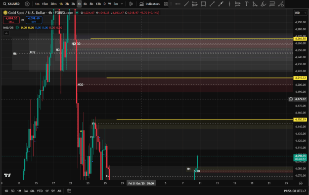Open the XAUUSD symbol search
The width and height of the screenshot is (309, 195).
click(11, 4)
